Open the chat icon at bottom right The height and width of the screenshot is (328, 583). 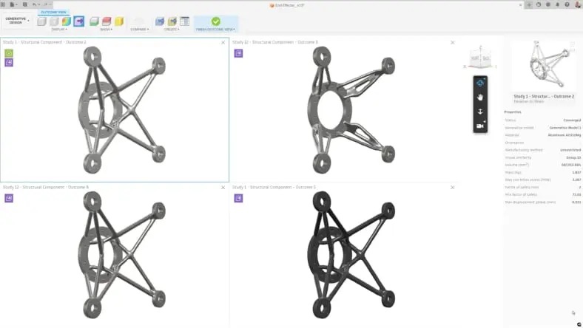tap(579, 324)
